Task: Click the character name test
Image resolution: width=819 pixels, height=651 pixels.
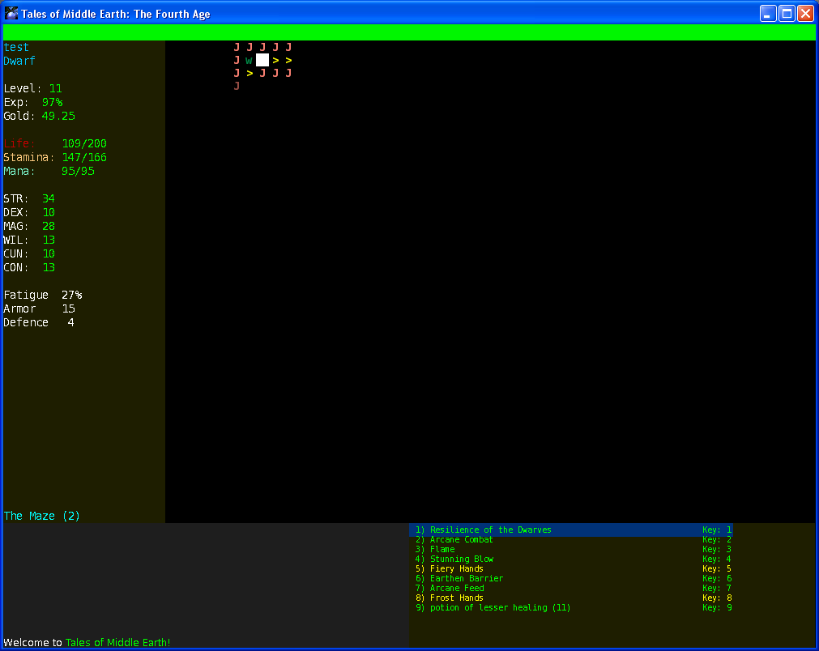Action: [16, 47]
